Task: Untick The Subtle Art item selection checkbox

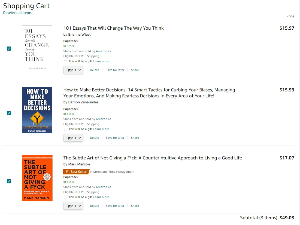Action: point(9,181)
